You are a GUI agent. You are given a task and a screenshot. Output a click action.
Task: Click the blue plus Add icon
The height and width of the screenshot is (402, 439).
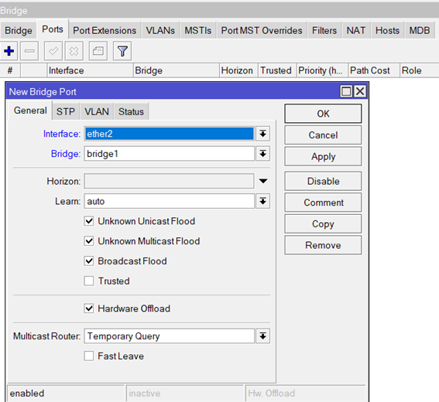tap(9, 51)
